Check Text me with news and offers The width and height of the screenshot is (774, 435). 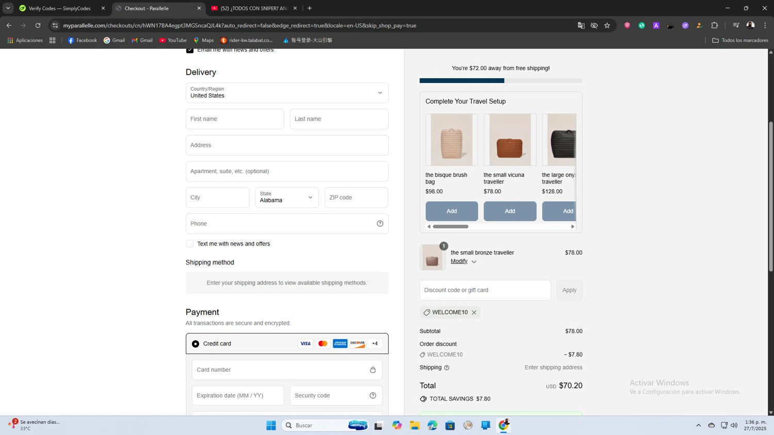[x=190, y=244]
